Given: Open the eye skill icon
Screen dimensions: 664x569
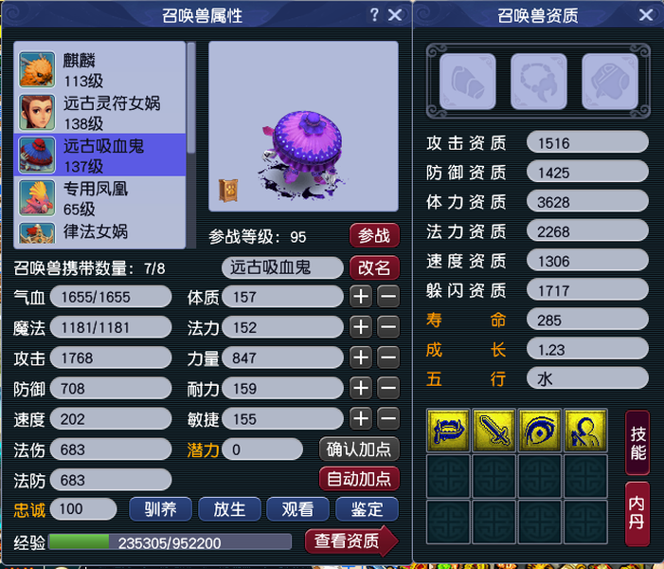Looking at the screenshot, I should pos(540,431).
